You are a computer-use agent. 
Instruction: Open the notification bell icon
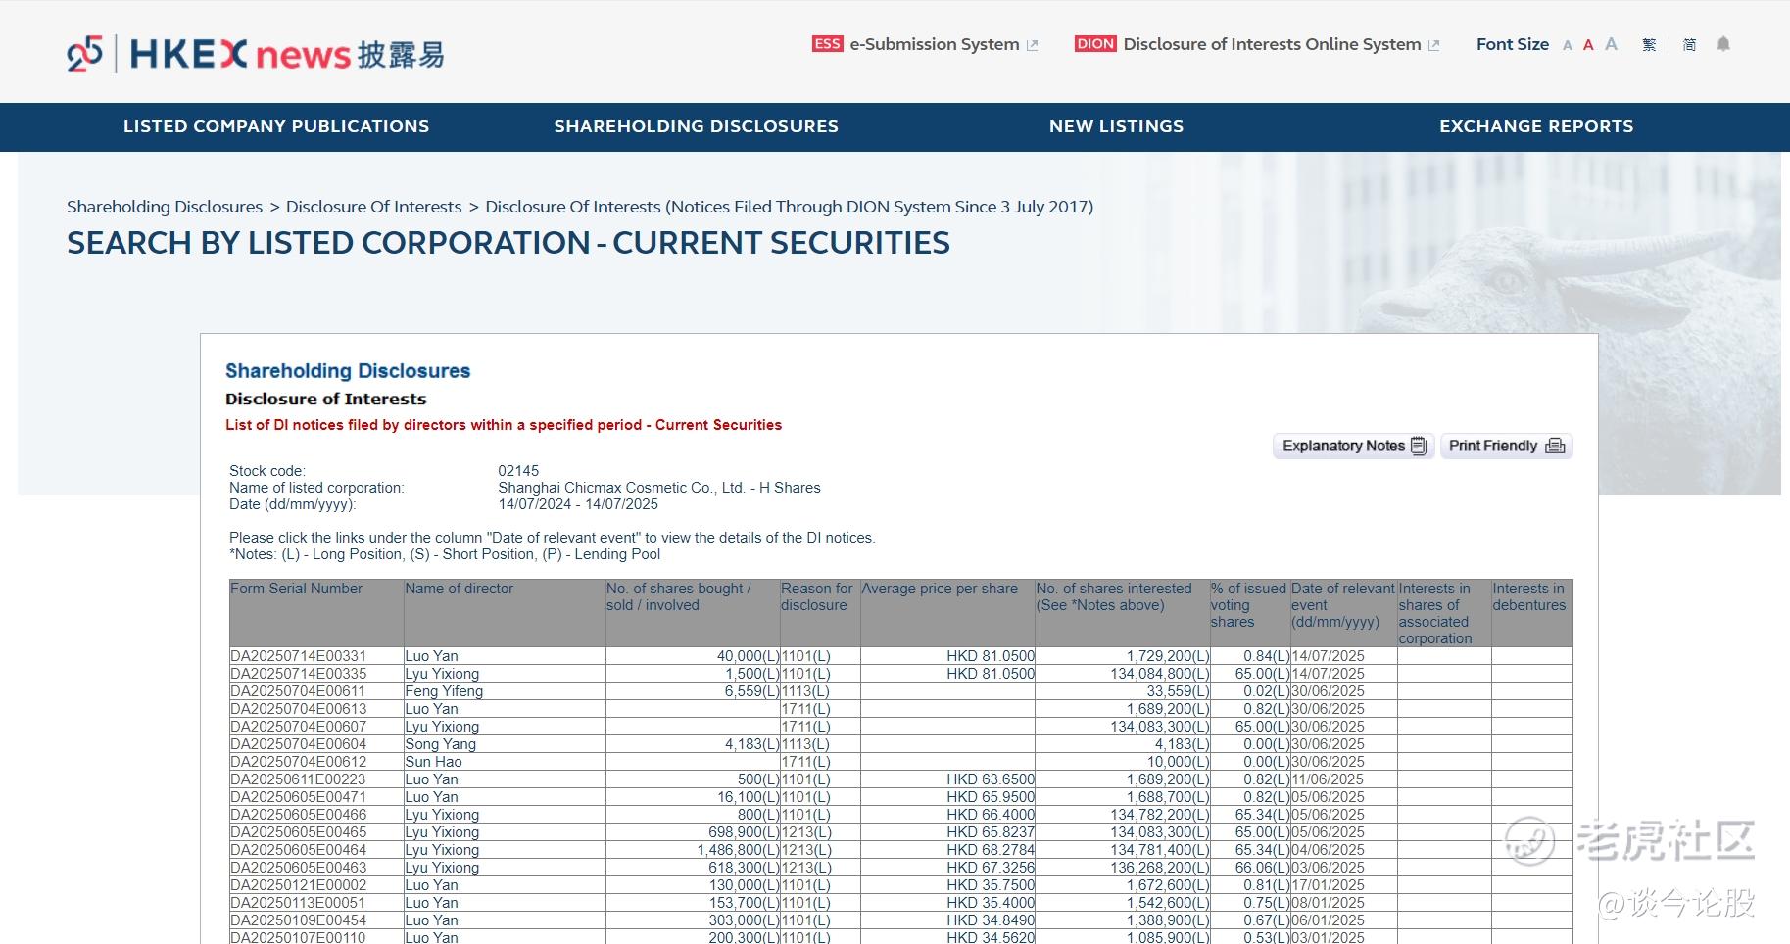[1723, 44]
